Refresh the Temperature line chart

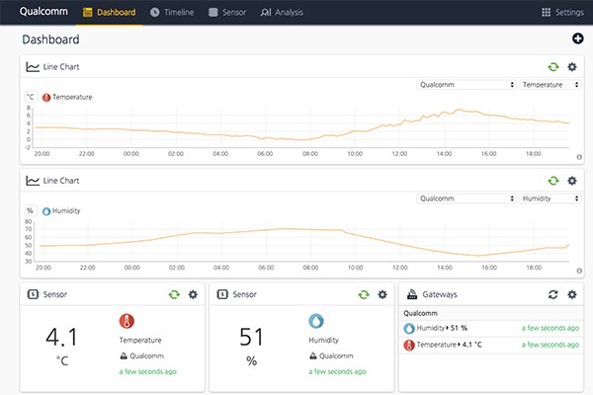tap(553, 67)
